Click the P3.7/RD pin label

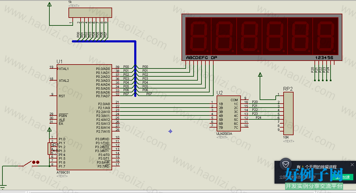(x=104, y=166)
